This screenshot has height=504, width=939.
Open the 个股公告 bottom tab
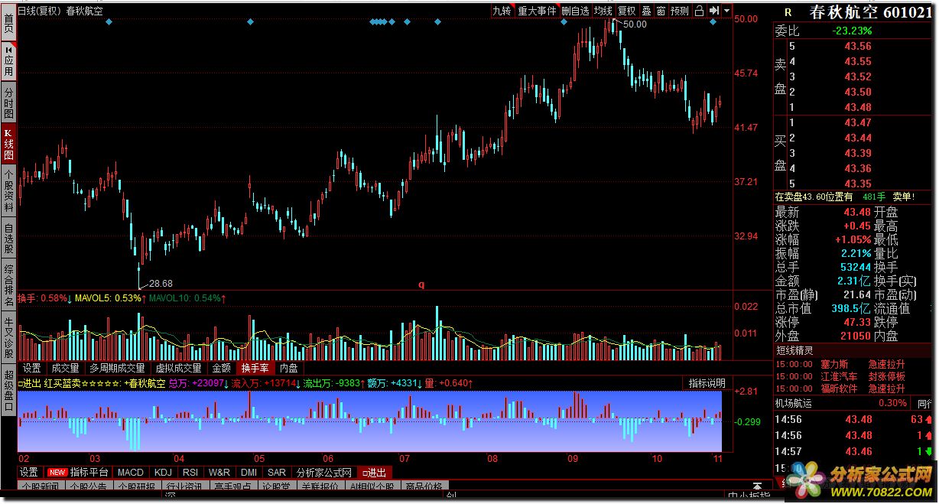89,486
